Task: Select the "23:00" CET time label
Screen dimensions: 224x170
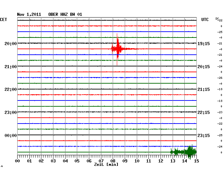Action: pos(11,113)
